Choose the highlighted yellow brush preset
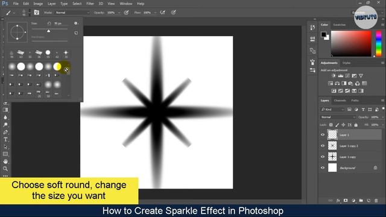 57,66
